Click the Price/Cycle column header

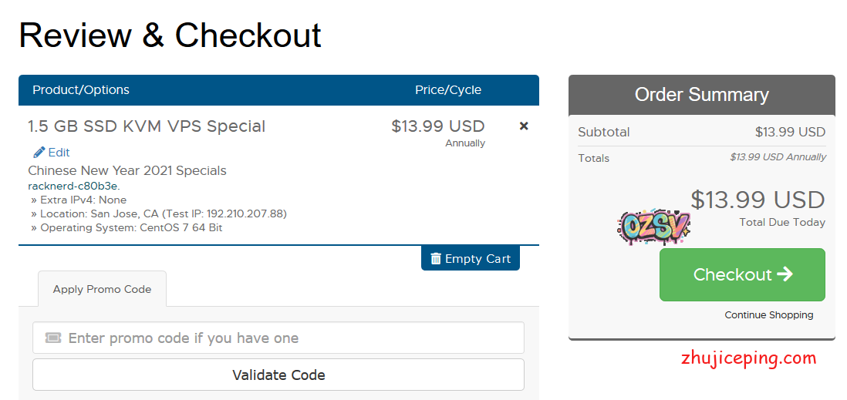pyautogui.click(x=447, y=90)
